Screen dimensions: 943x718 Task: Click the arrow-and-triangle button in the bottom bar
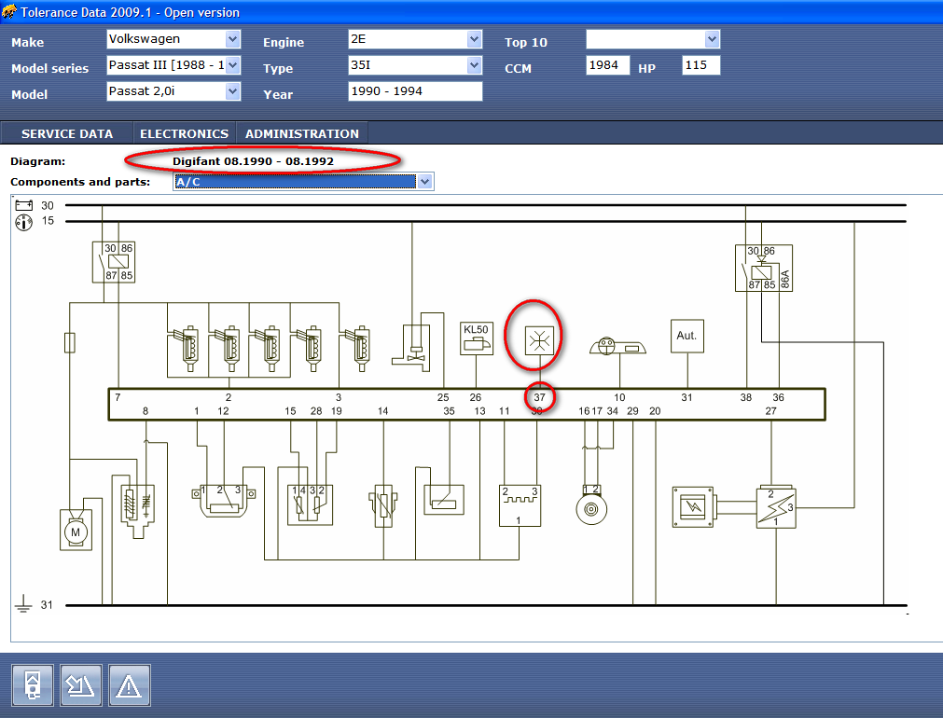tap(81, 686)
